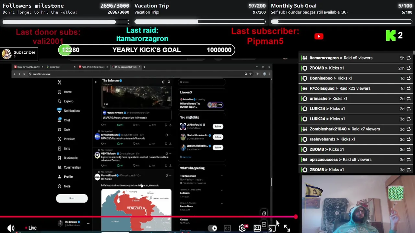Cast the video with the cast icon
Viewport: 415px width, 233px height.
[272, 228]
